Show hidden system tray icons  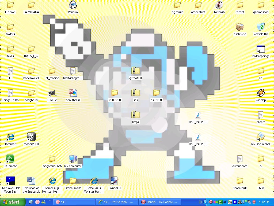(206, 202)
